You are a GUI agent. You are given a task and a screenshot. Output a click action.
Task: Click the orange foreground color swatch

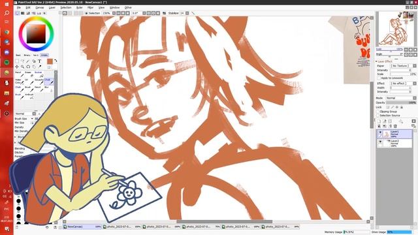click(x=50, y=61)
